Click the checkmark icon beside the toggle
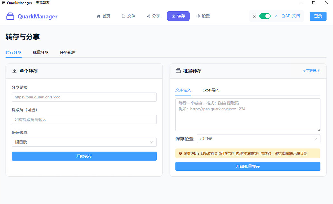Image resolution: width=333 pixels, height=204 pixels. tap(275, 16)
